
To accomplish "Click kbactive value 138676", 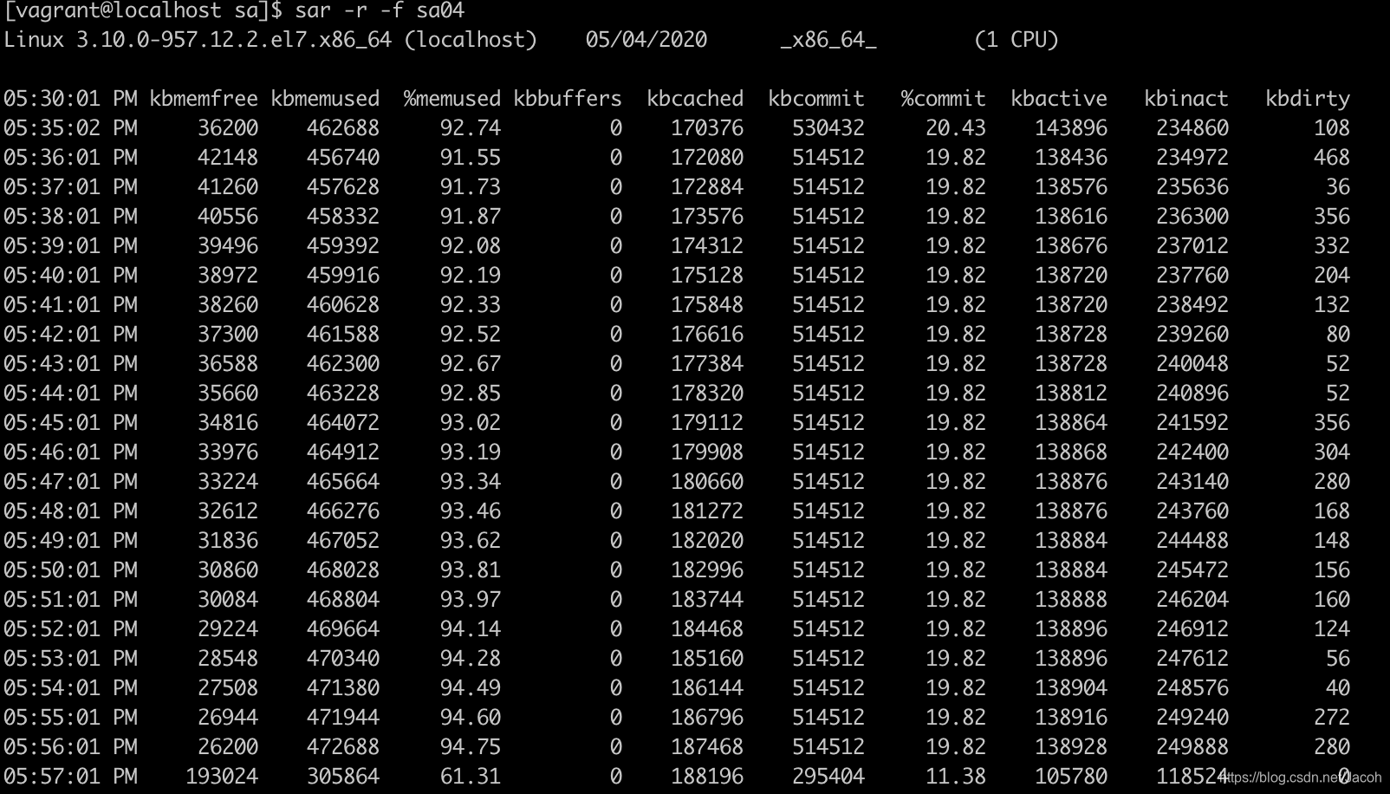I will pyautogui.click(x=1071, y=246).
